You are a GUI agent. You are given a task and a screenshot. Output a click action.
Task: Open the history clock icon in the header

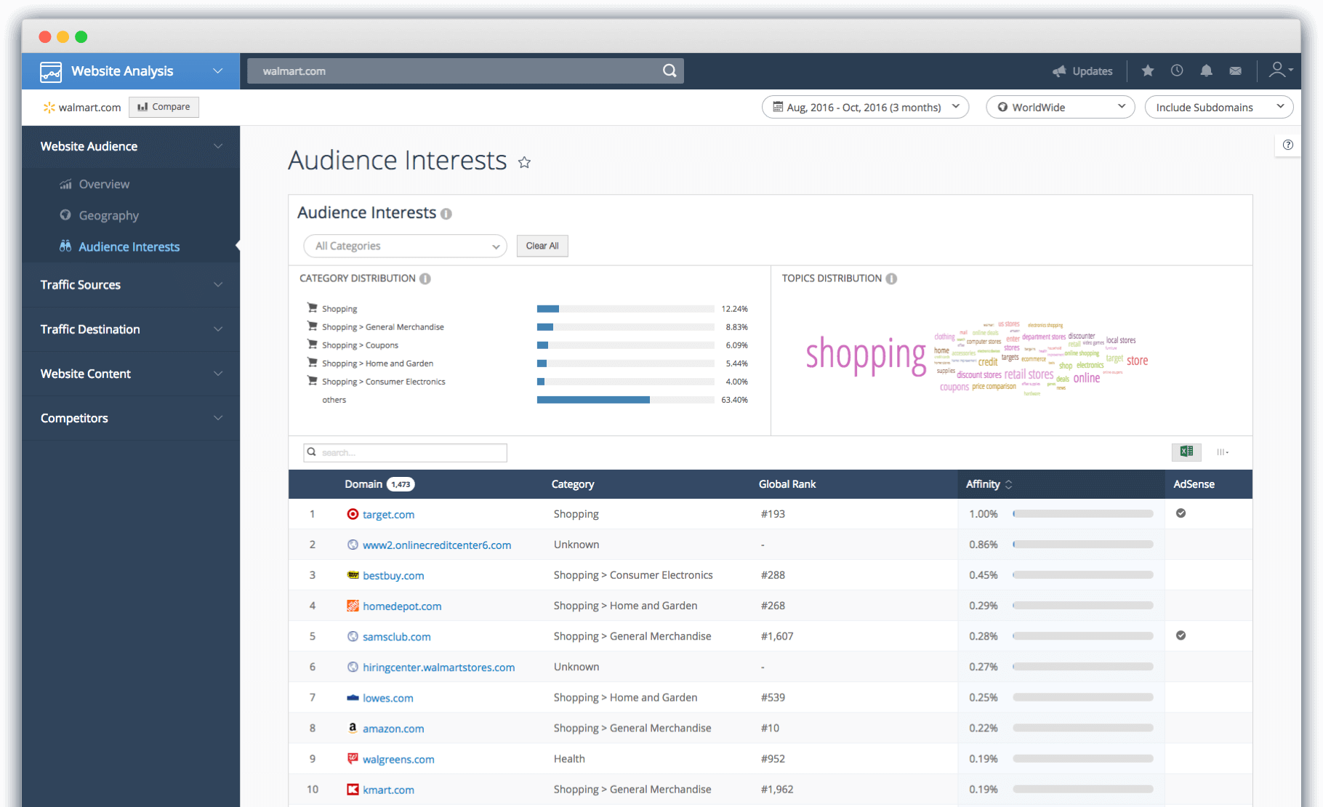coord(1177,71)
